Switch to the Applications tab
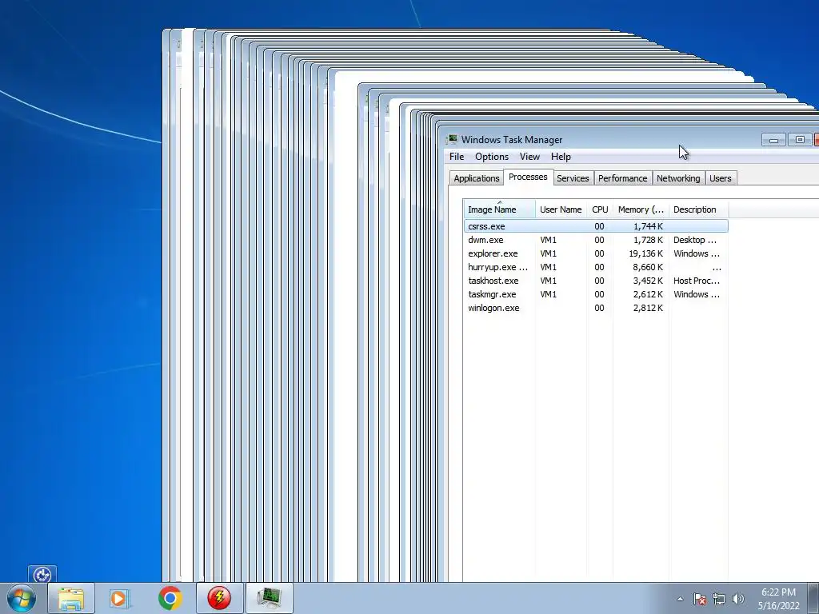Viewport: 819px width, 614px height. point(477,178)
